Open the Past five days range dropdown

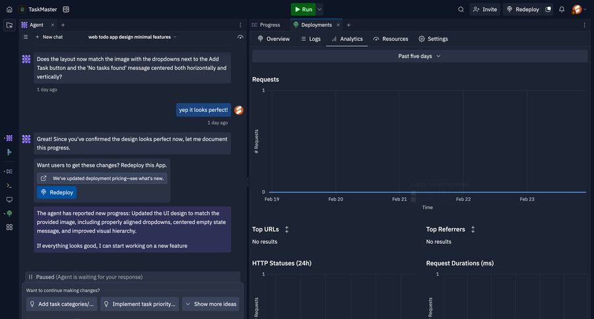click(419, 56)
